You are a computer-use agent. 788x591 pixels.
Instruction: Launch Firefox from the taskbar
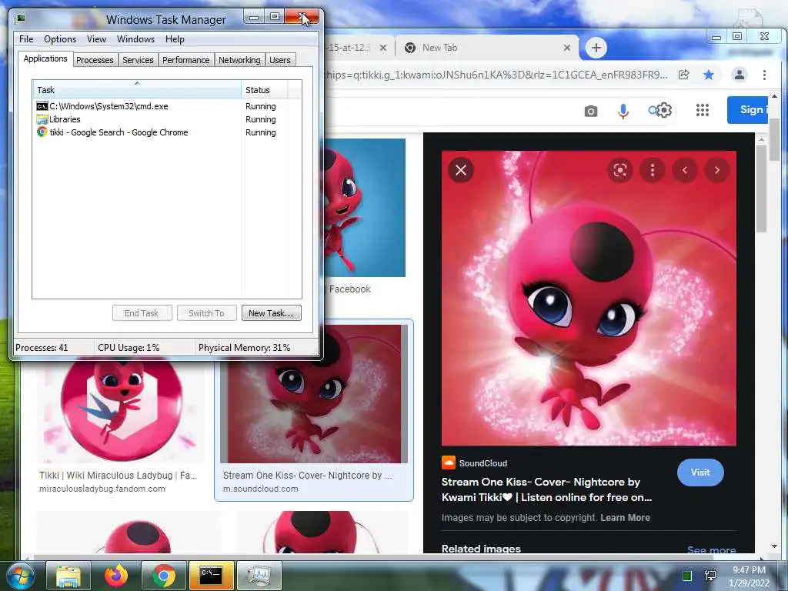click(x=116, y=576)
